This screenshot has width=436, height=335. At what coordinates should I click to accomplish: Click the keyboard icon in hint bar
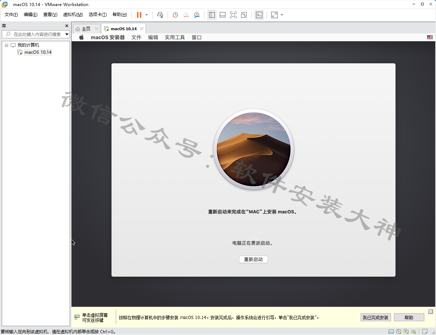(77, 317)
